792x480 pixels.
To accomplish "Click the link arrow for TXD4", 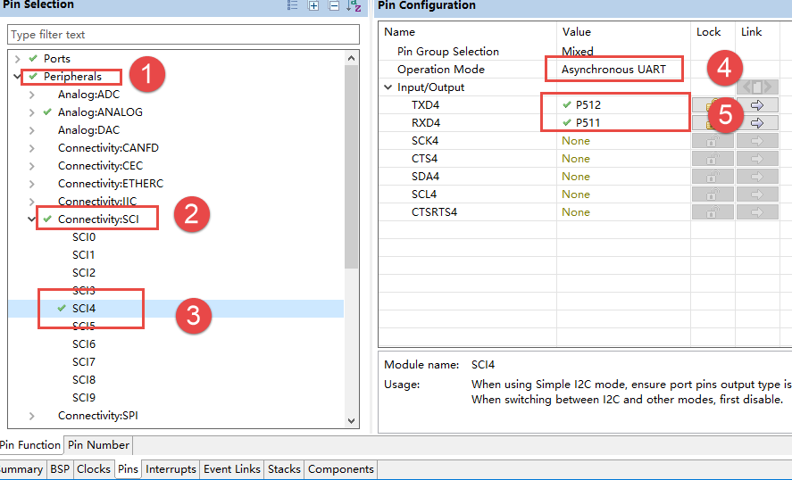I will coord(756,105).
